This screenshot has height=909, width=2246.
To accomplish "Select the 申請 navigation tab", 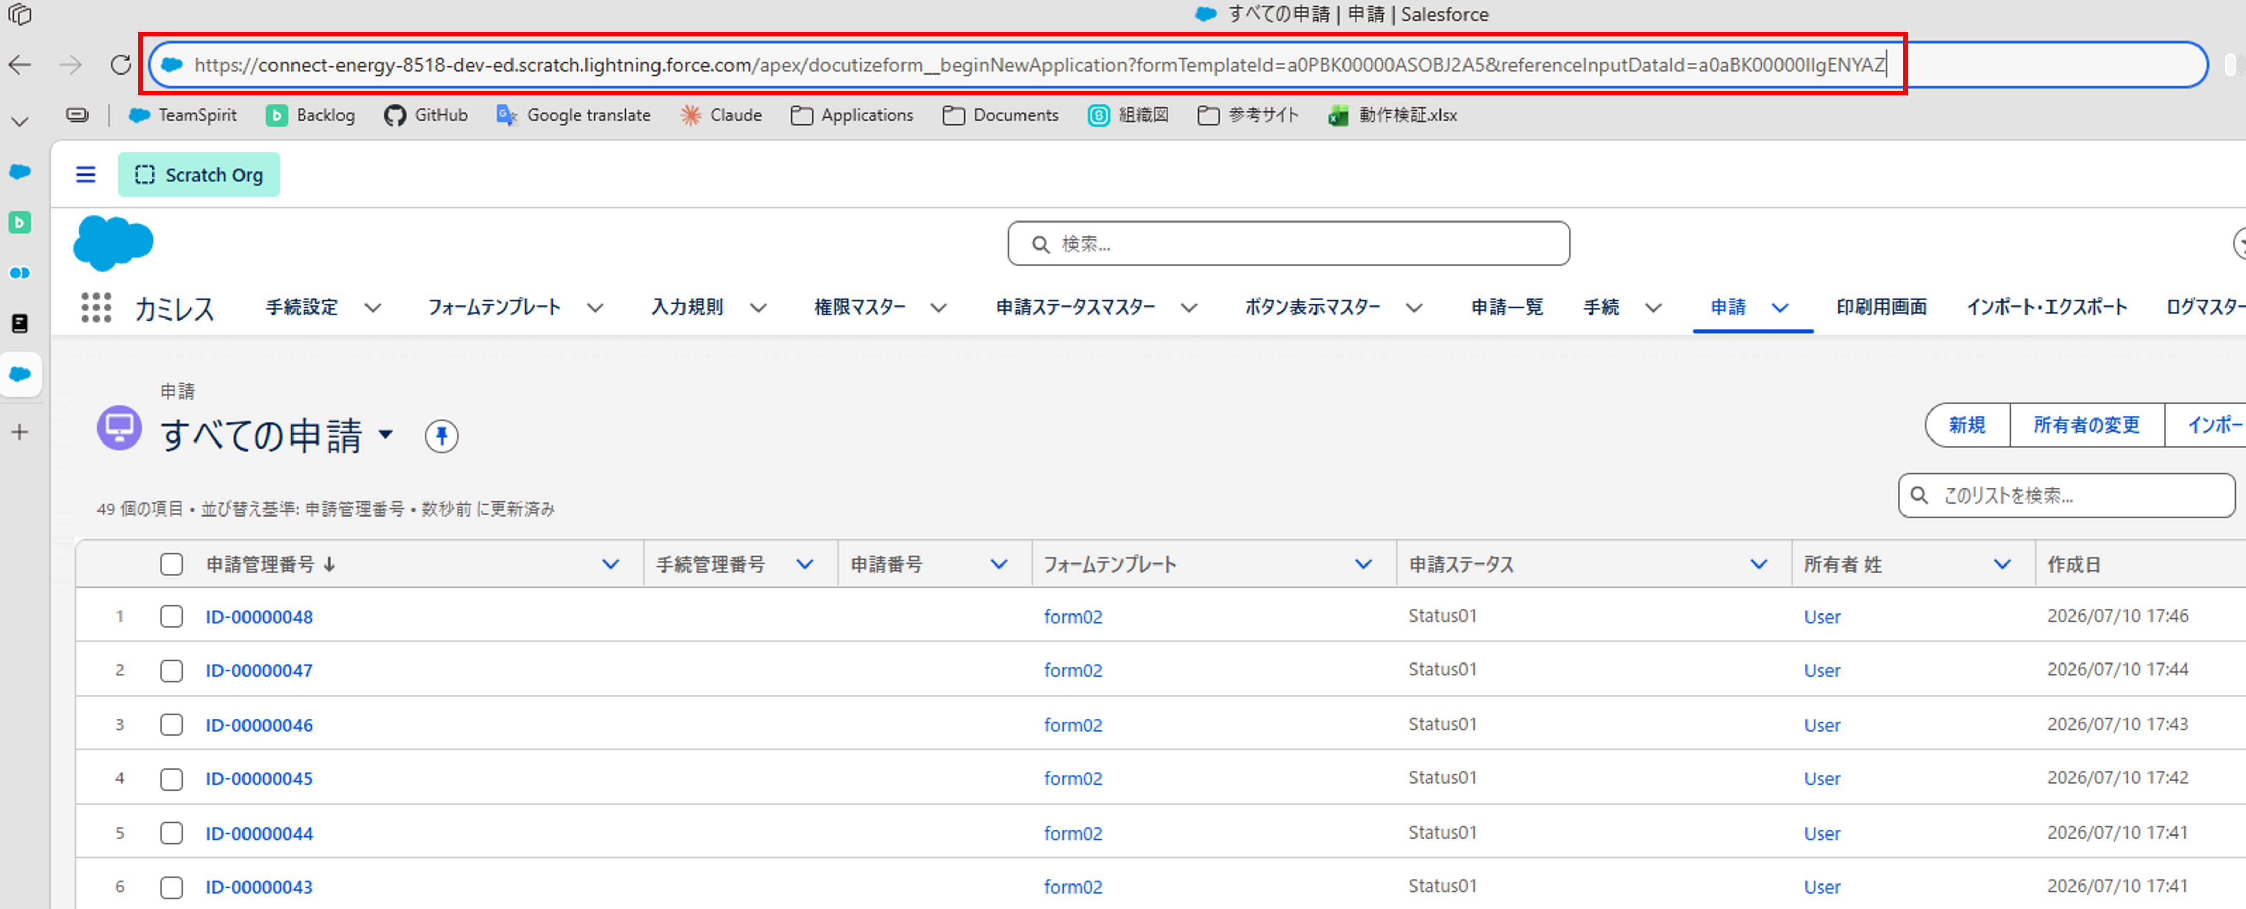I will [x=1727, y=307].
